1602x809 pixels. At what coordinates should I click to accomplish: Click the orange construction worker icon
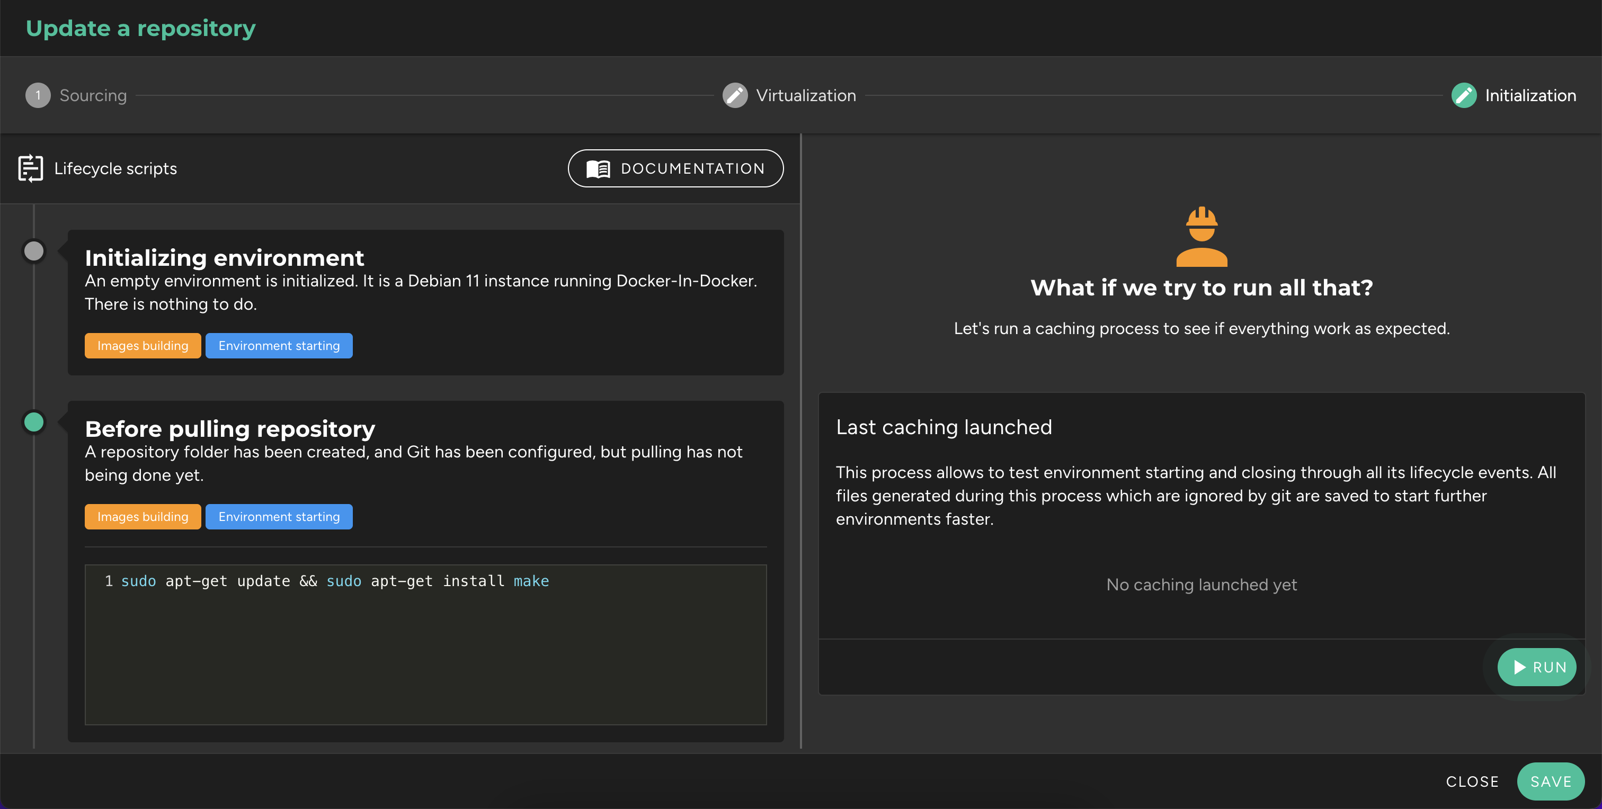[x=1201, y=236]
